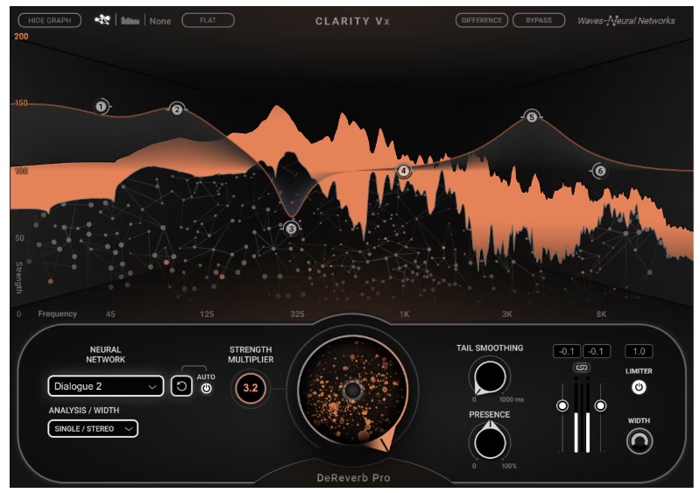The width and height of the screenshot is (700, 493).
Task: Toggle the Bypass button
Action: pos(539,20)
